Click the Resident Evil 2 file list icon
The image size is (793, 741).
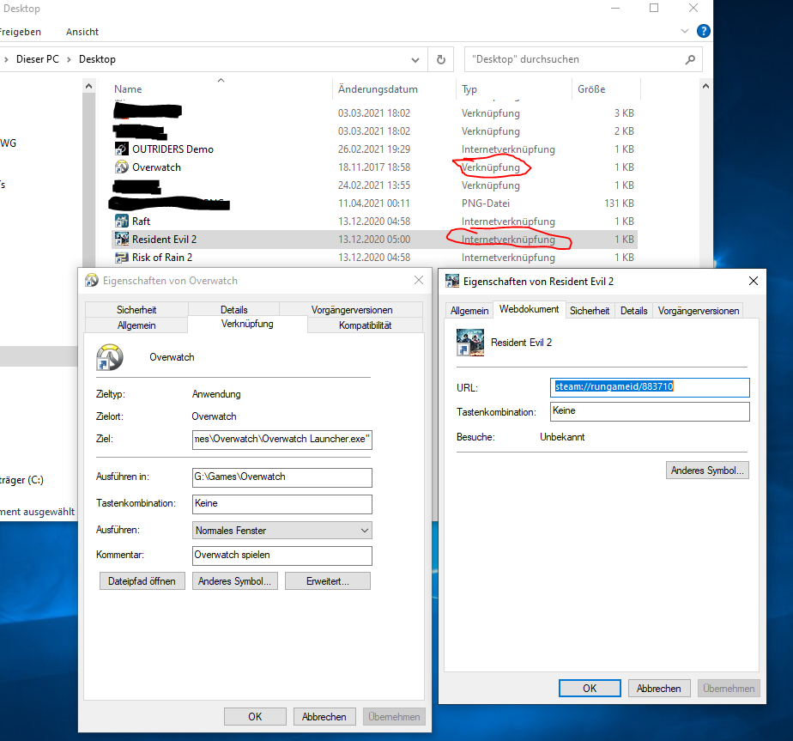tap(121, 239)
